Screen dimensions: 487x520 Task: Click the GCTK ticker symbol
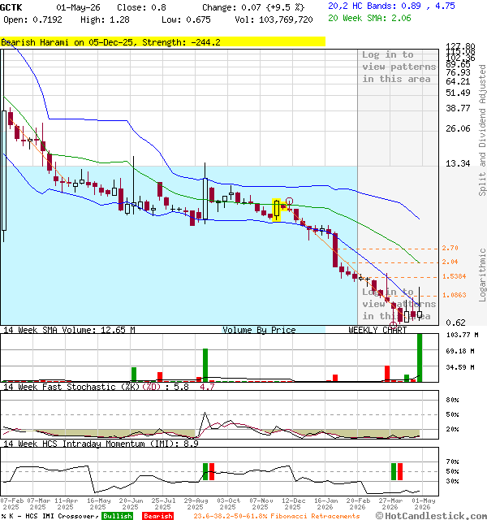(11, 7)
